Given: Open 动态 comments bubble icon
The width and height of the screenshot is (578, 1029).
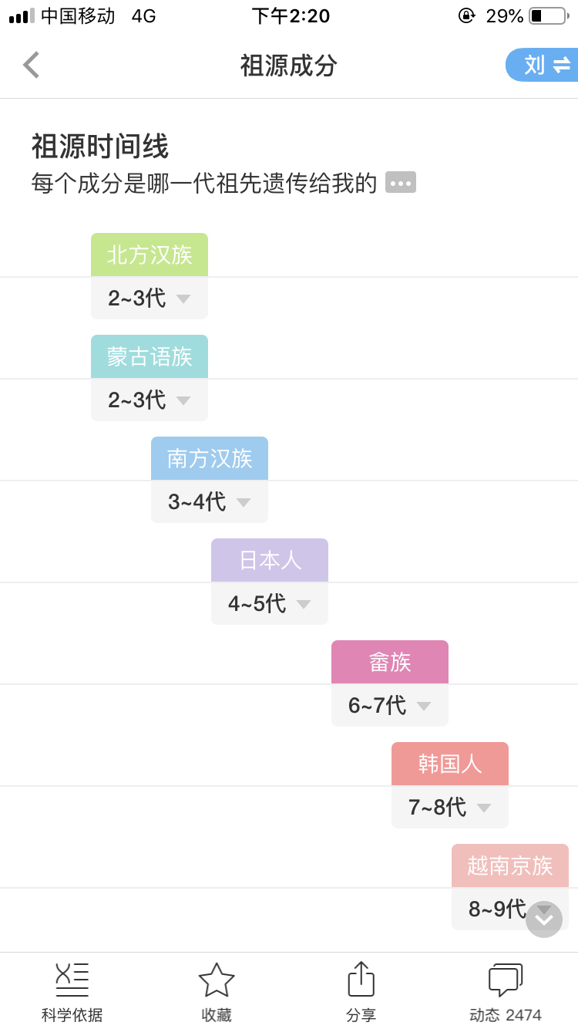Looking at the screenshot, I should 506,980.
